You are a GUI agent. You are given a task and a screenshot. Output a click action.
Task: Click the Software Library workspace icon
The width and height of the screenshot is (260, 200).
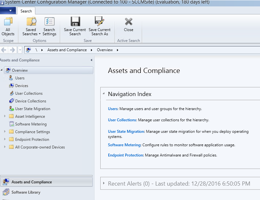tap(6, 192)
